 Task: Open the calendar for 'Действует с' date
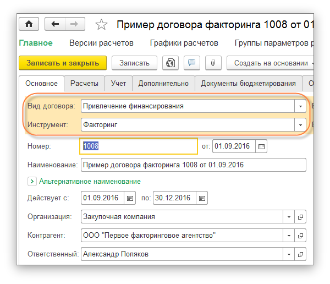[130, 198]
